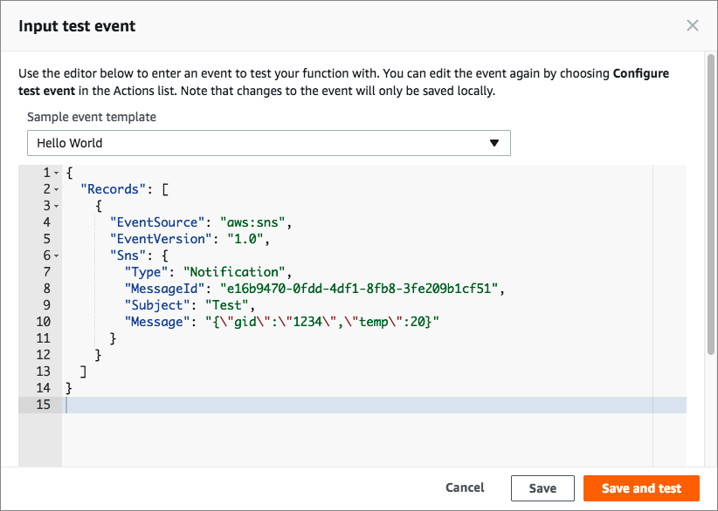718x511 pixels.
Task: Click the "Test" Subject value
Action: [229, 305]
